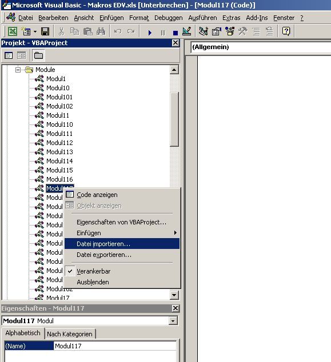Click View Code button in Project panel

coord(9,55)
